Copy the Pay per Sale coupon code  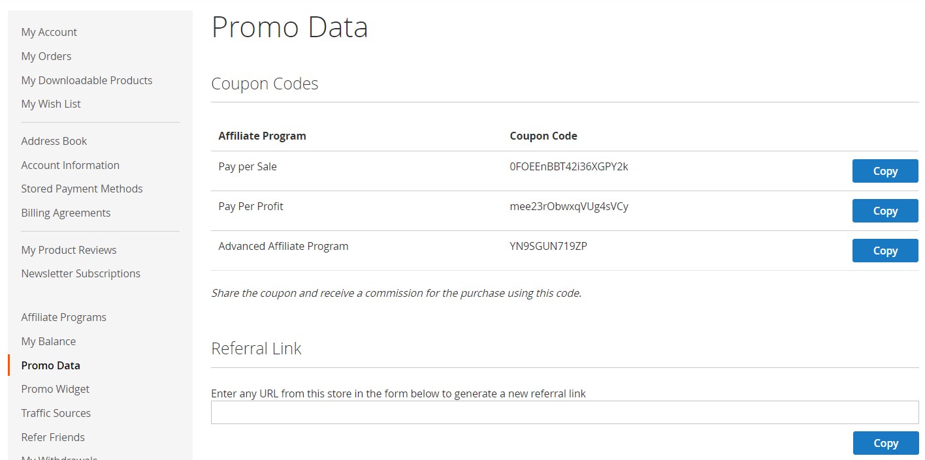pos(885,171)
